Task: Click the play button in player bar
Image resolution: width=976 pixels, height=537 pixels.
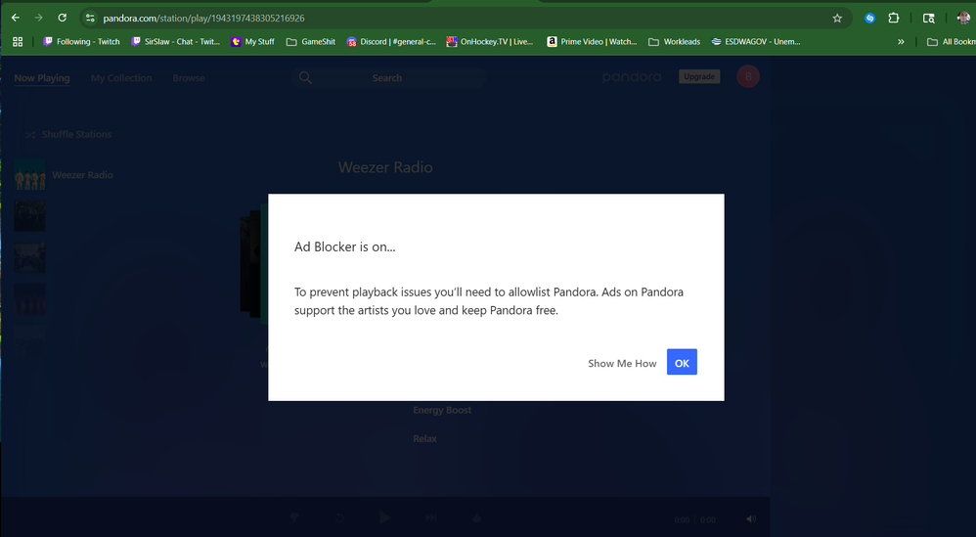Action: tap(385, 517)
